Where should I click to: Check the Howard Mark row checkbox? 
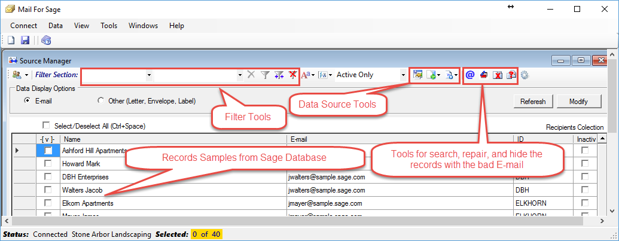(x=48, y=163)
